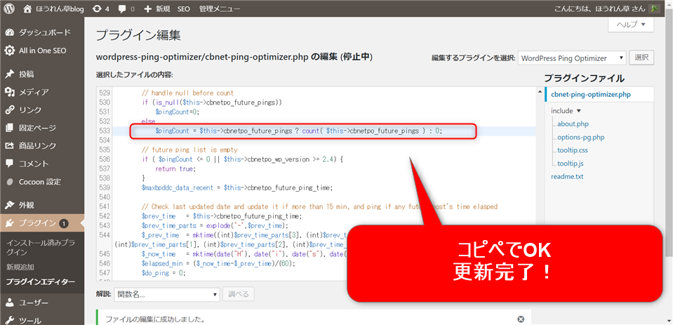Click the updates icon showing 4
Screen dimensions: 673x325
click(101, 8)
